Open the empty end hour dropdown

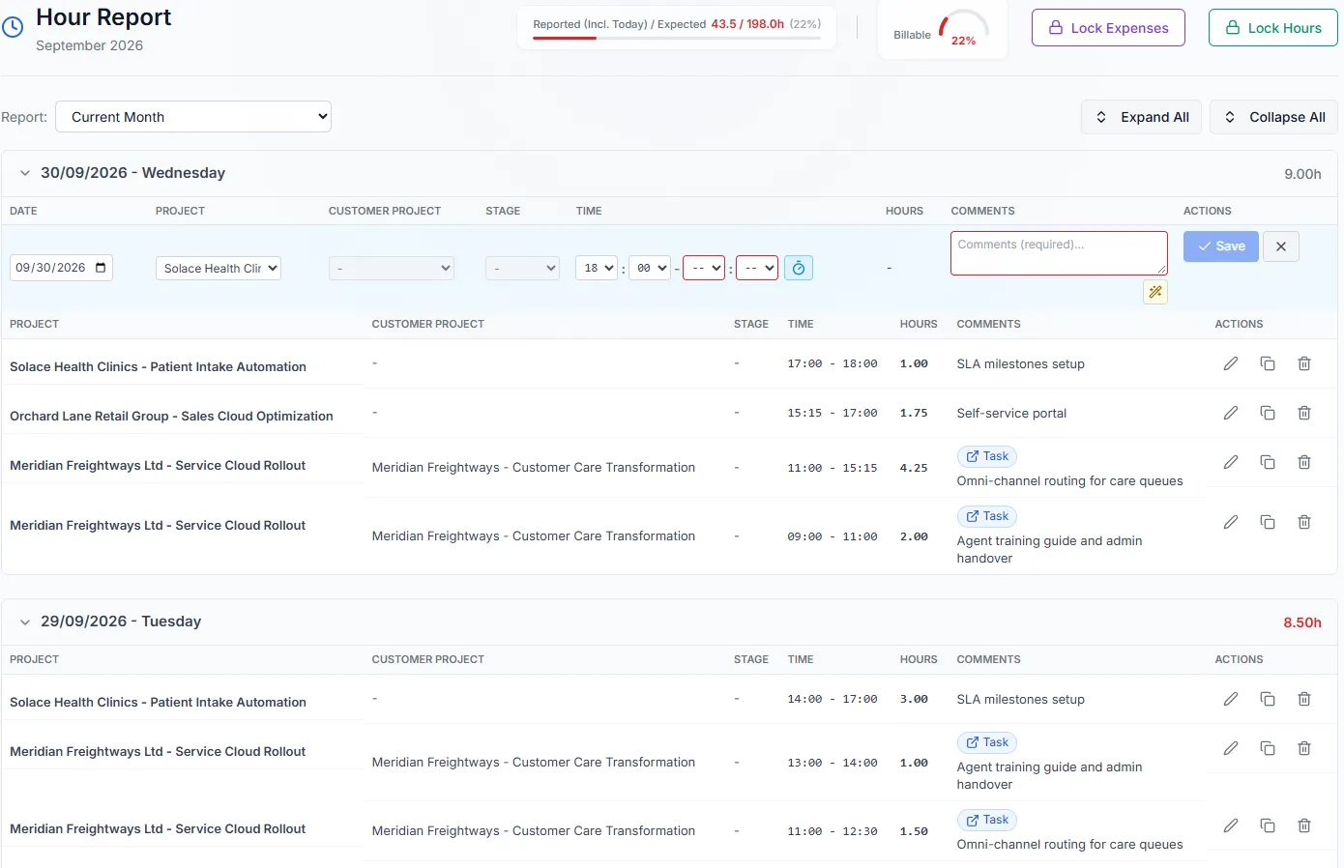click(704, 268)
